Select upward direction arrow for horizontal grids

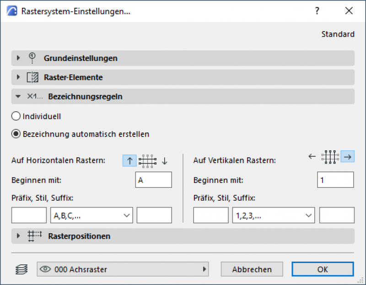[x=129, y=160]
